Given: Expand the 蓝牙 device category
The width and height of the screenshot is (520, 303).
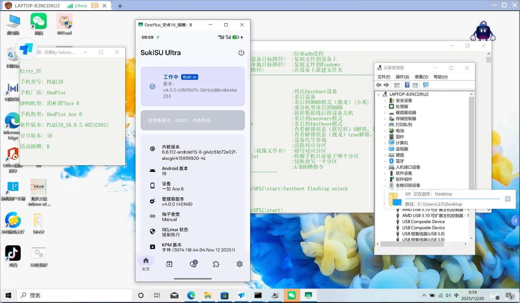Looking at the screenshot, I should (x=385, y=161).
